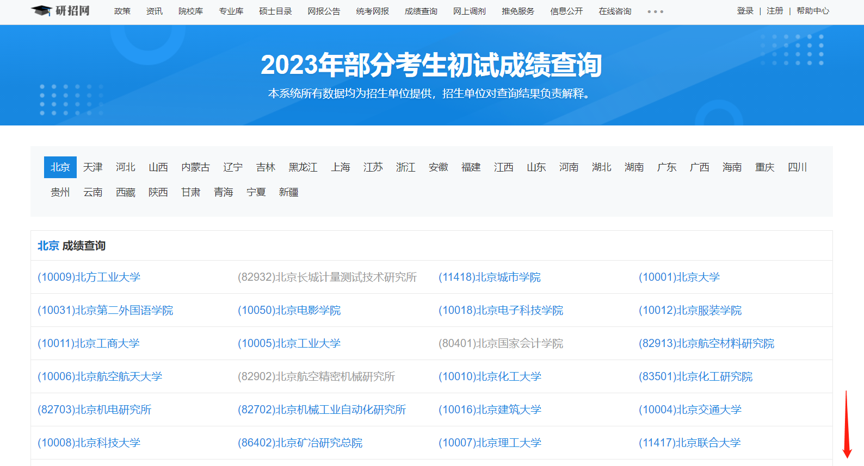Open 统考网报 navigation link
The height and width of the screenshot is (466, 864).
[373, 11]
